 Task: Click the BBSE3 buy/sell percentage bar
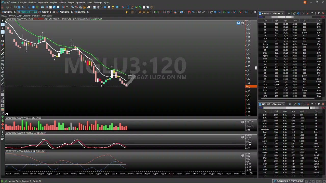(292, 17)
